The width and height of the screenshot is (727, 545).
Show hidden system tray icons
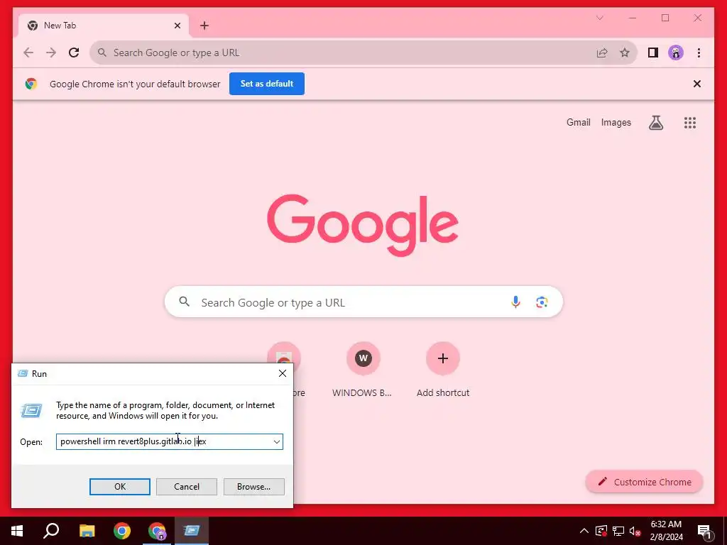[584, 531]
